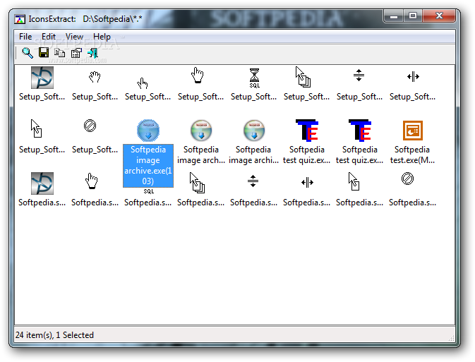Open the Help menu
The width and height of the screenshot is (475, 362).
click(x=102, y=37)
